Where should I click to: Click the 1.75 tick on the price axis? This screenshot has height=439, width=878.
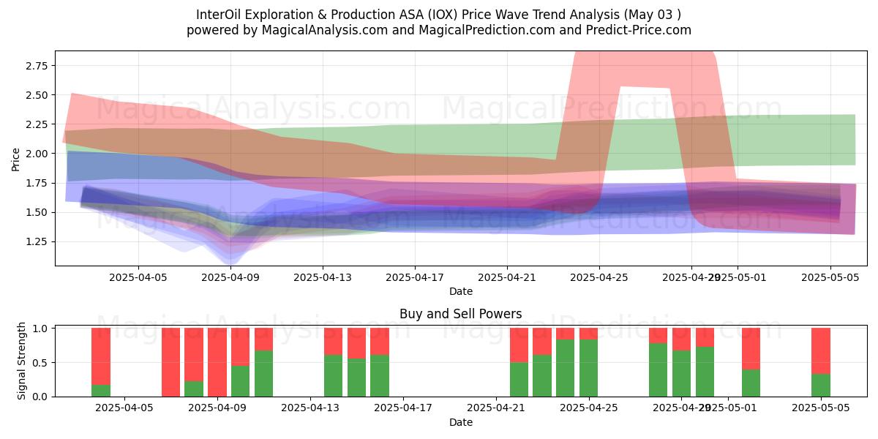tap(37, 183)
